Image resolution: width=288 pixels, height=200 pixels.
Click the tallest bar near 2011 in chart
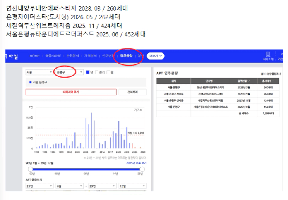91,131
